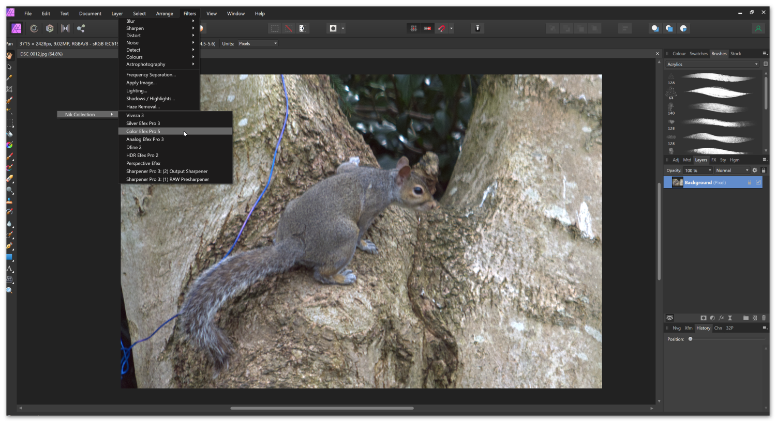This screenshot has height=422, width=776.
Task: Select the Move tool arrow
Action: [x=9, y=67]
